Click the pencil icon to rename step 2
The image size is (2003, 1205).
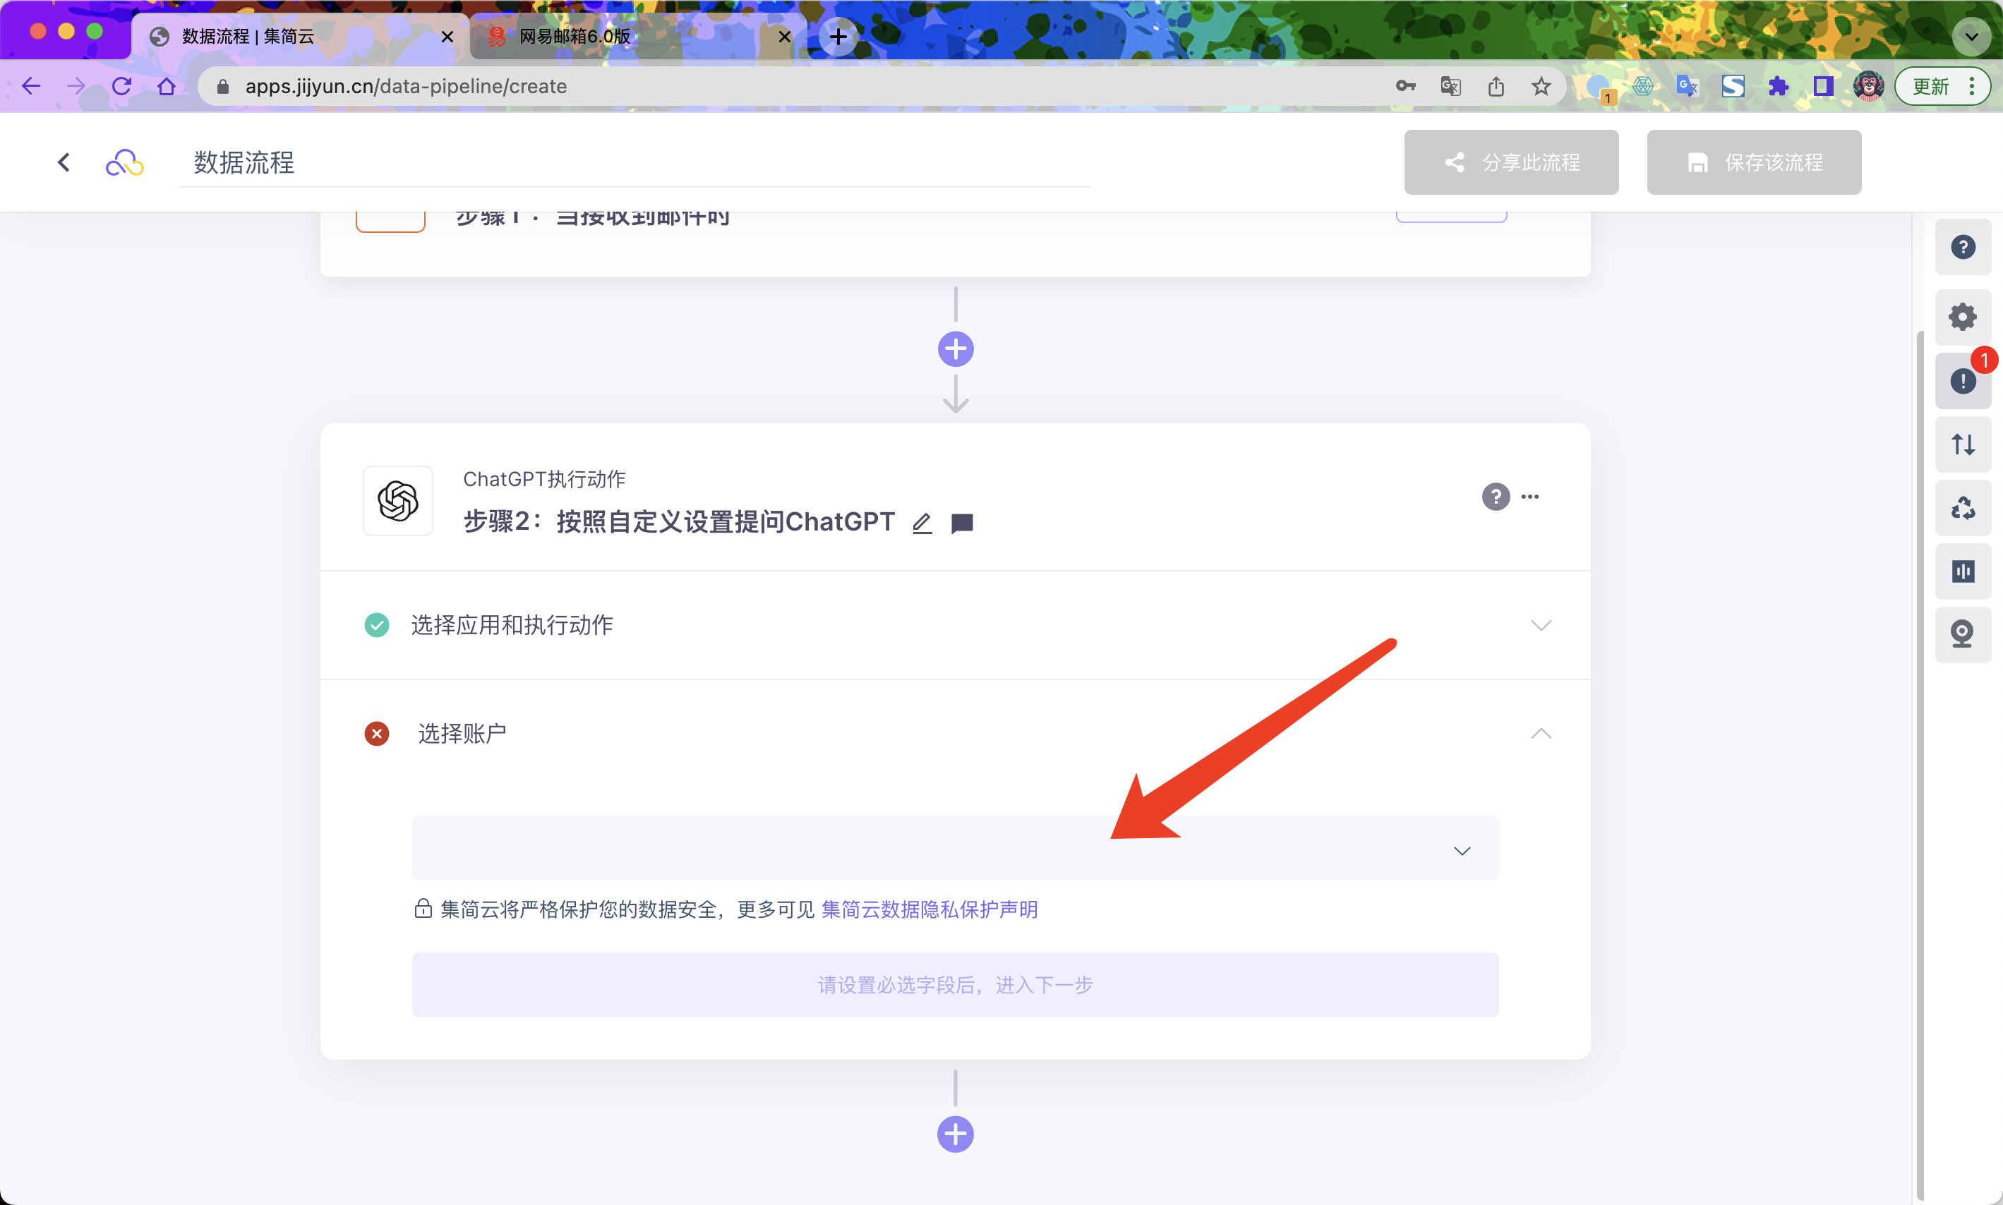coord(921,523)
